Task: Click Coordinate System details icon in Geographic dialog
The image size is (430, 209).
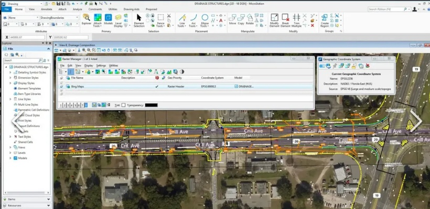Action: pyautogui.click(x=321, y=66)
